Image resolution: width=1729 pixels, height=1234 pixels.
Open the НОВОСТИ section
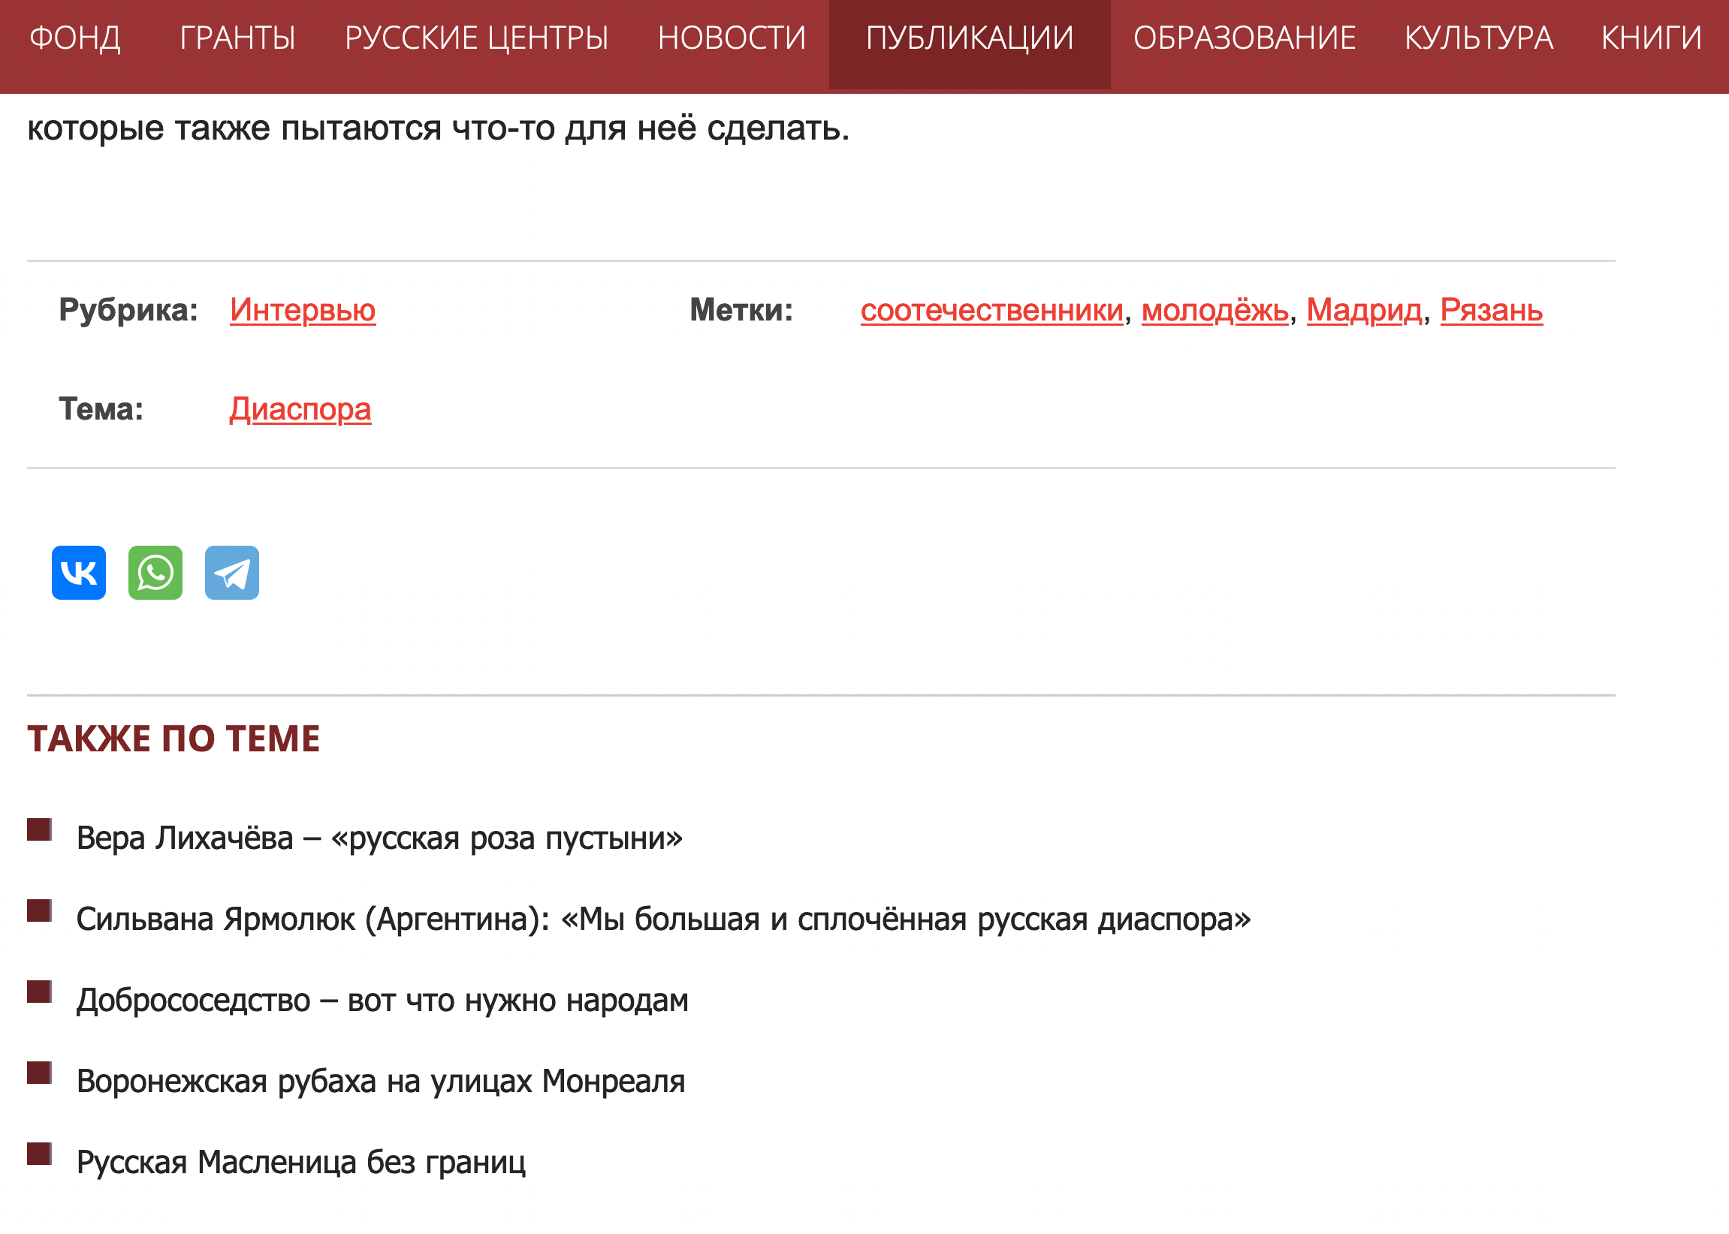tap(732, 38)
